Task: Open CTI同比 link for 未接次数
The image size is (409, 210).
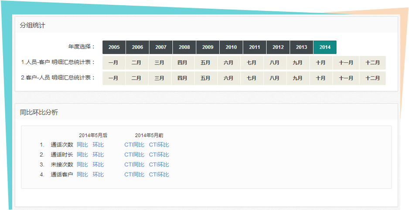Action: [x=134, y=165]
